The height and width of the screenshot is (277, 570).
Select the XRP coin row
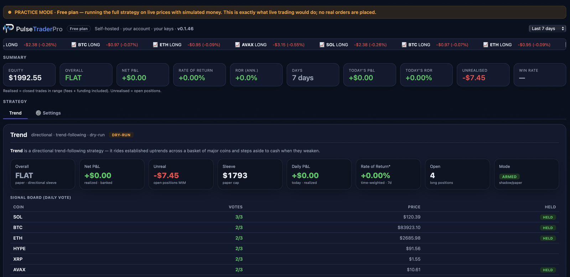(285, 259)
